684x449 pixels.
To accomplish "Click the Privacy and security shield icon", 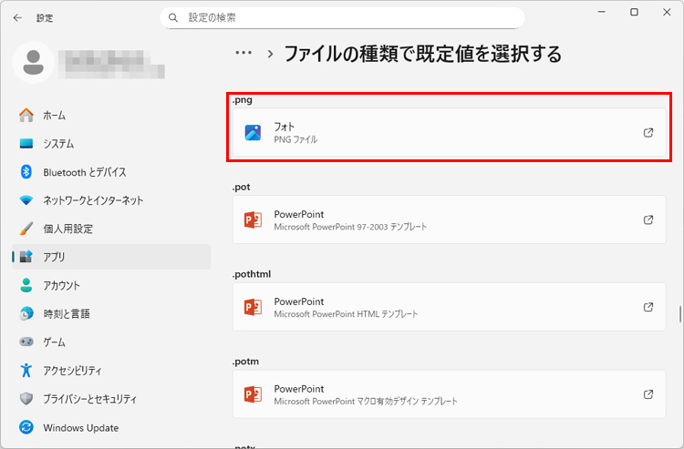I will pos(26,399).
